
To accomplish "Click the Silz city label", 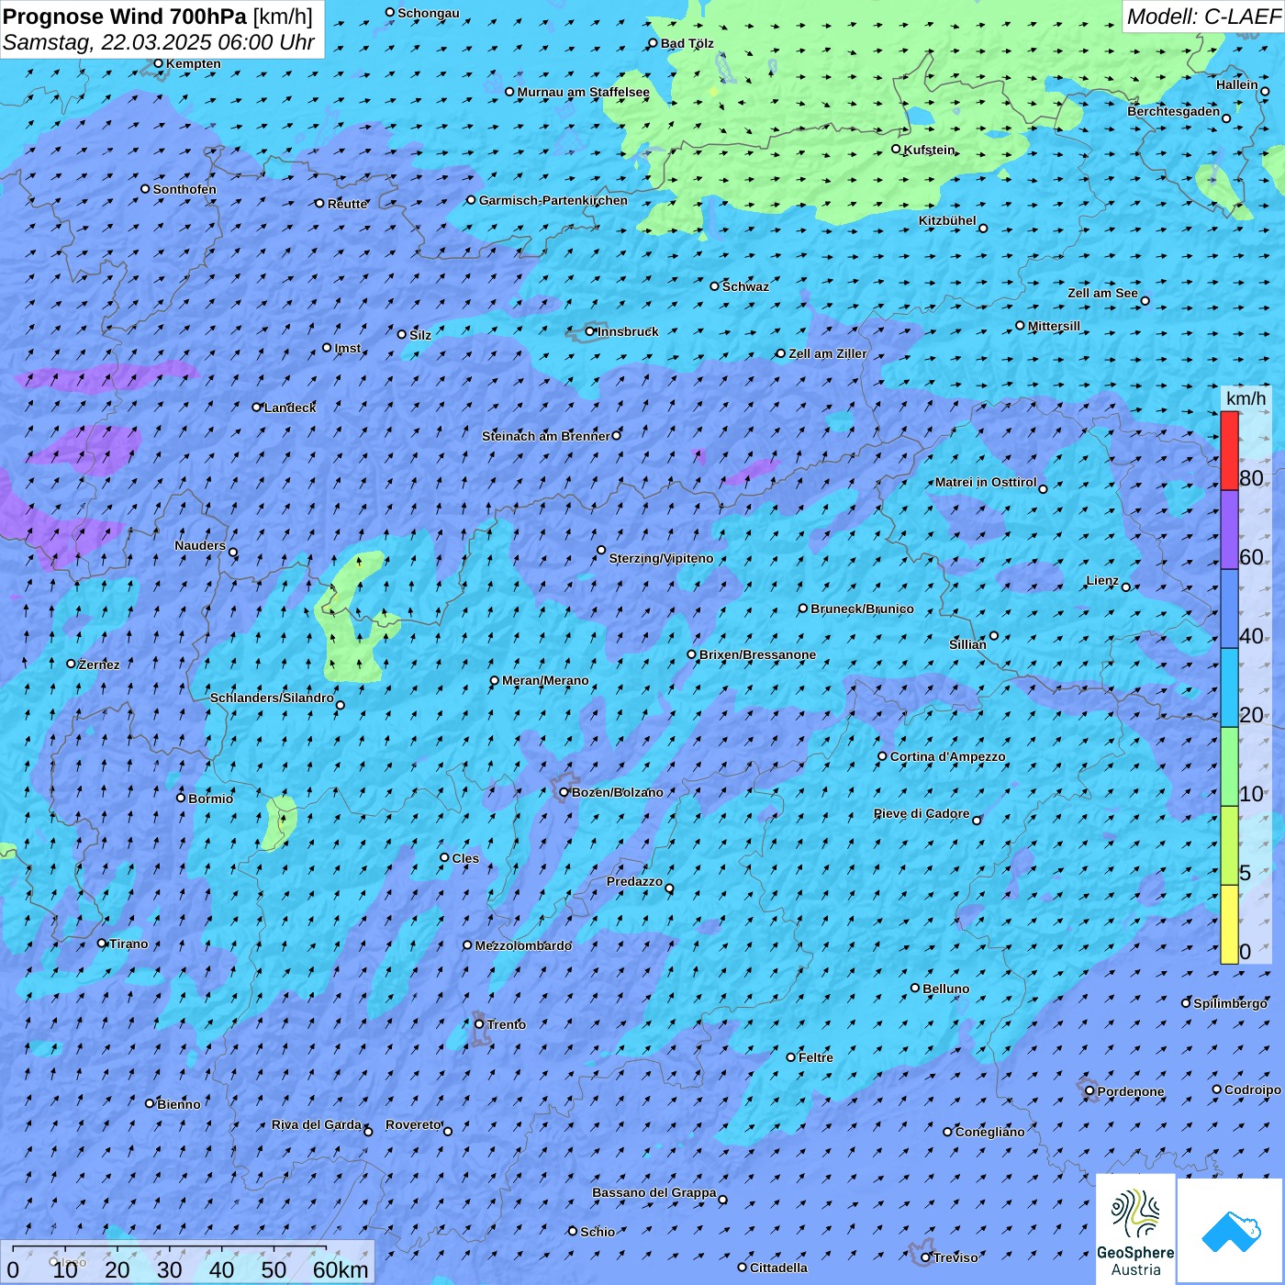I will coord(420,335).
